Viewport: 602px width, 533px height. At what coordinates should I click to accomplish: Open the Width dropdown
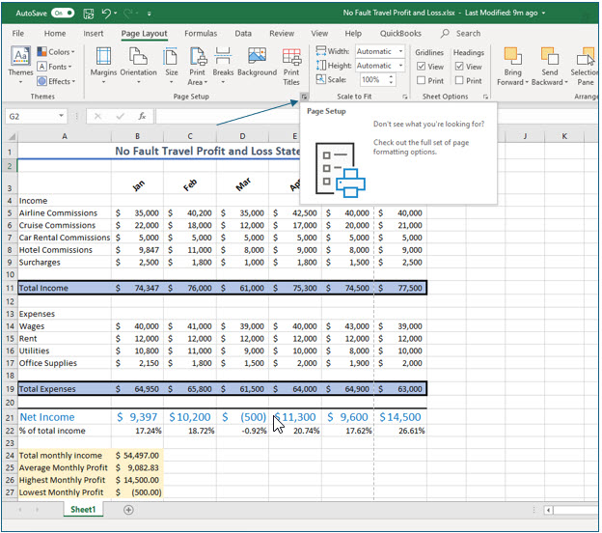[x=400, y=51]
